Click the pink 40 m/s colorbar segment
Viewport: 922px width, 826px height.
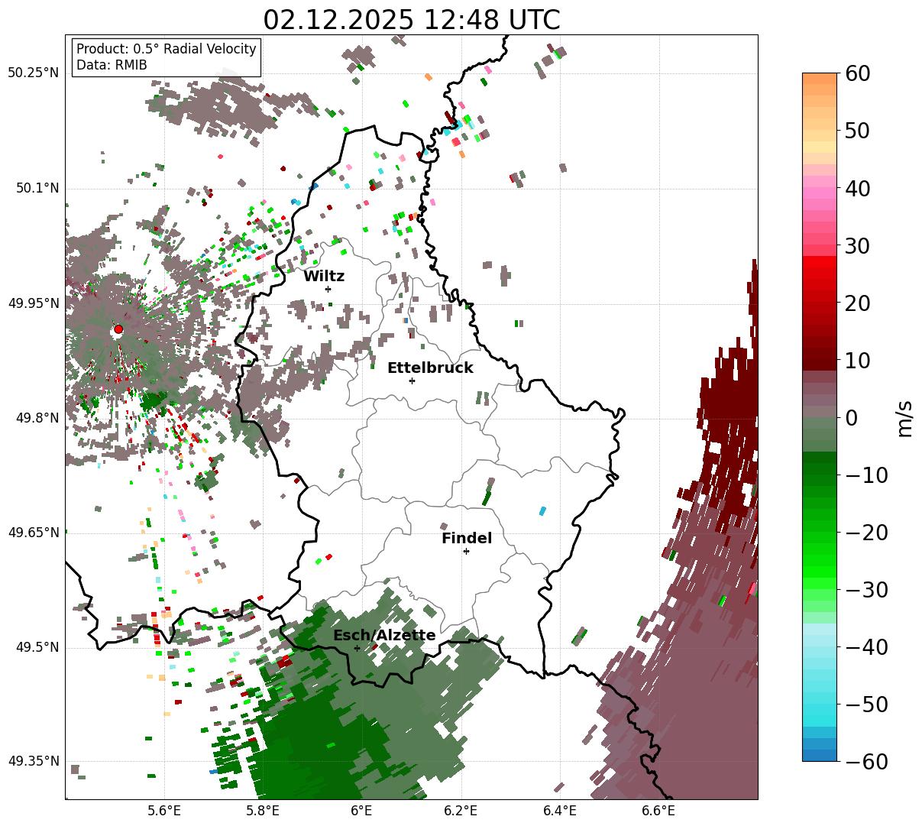coord(819,188)
